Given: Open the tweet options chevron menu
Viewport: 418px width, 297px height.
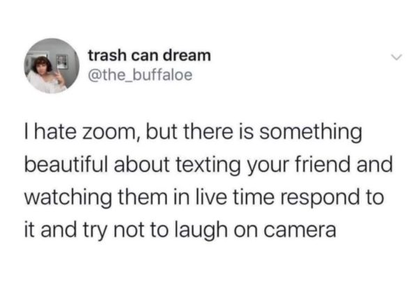Looking at the screenshot, I should point(396,57).
